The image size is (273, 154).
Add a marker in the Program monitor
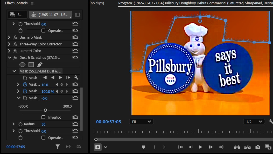(144, 147)
